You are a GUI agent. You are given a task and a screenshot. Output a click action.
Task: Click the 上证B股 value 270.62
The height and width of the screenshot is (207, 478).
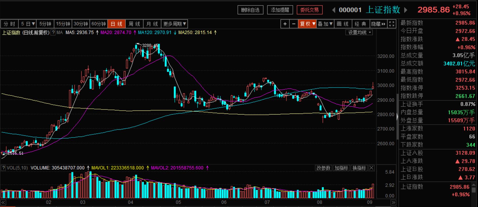[x=467, y=169]
